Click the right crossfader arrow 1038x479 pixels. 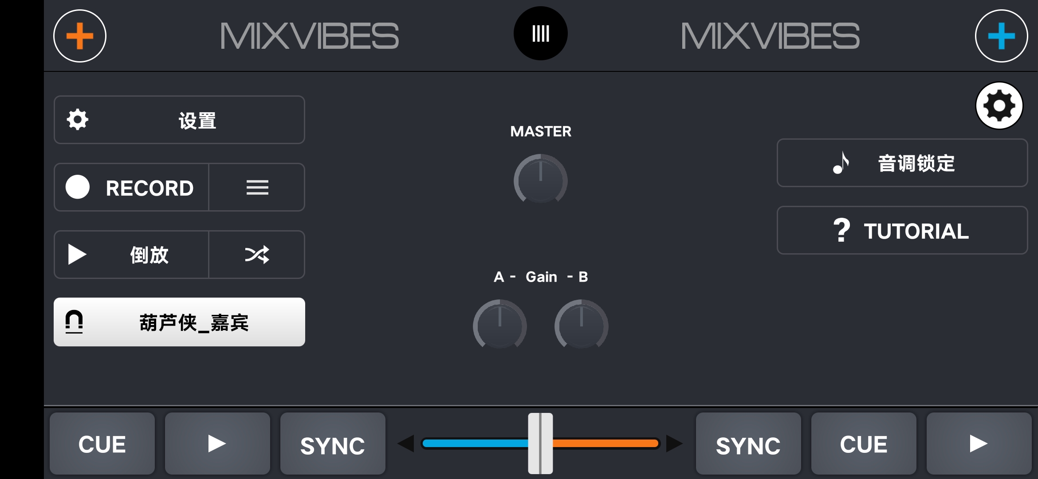coord(674,444)
